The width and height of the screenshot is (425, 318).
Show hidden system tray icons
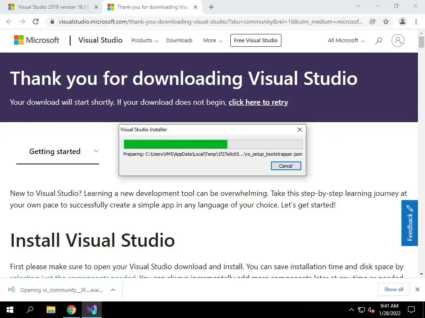351,310
